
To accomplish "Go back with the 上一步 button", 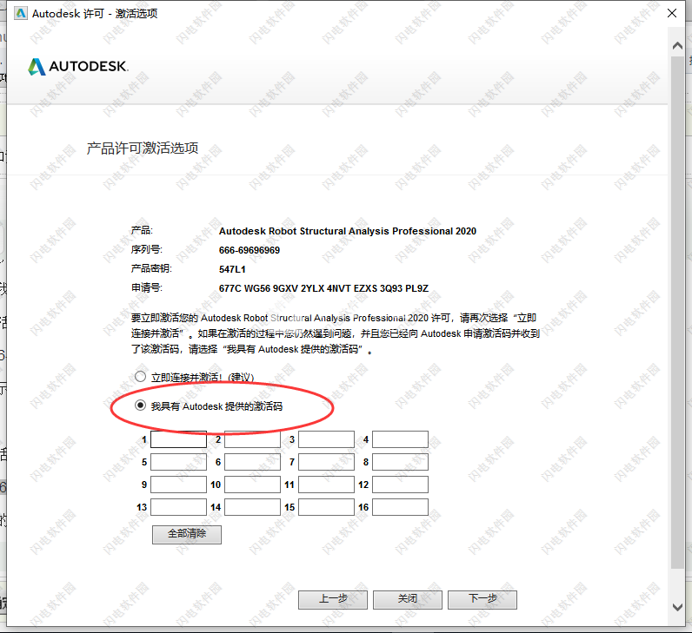I will point(333,599).
